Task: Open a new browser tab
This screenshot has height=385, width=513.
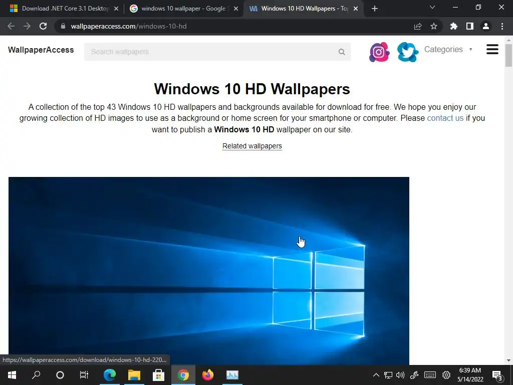Action: pyautogui.click(x=375, y=9)
